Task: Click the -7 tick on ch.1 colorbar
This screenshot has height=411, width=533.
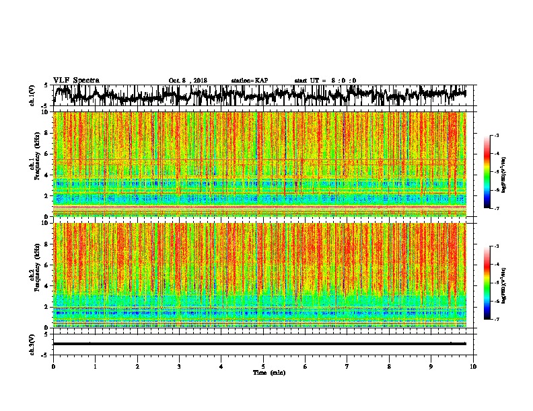Action: click(497, 208)
